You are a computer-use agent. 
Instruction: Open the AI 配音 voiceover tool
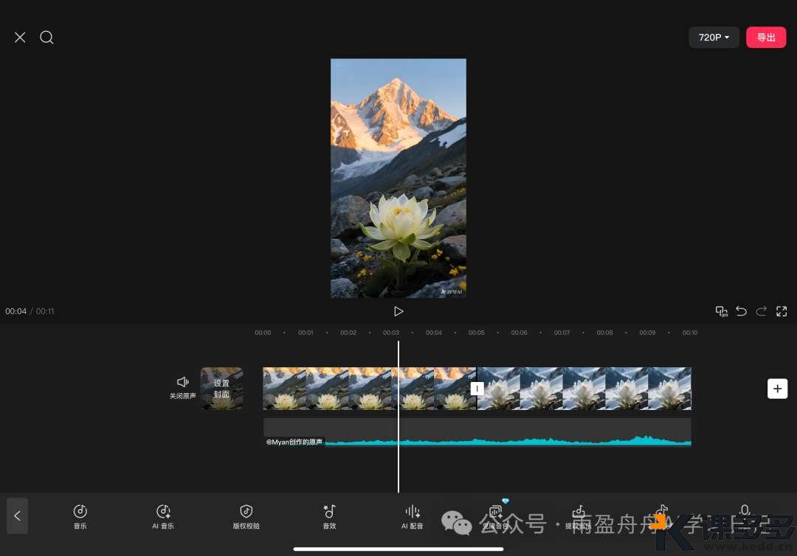tap(413, 516)
